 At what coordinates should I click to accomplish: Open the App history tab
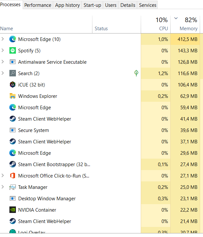67,5
